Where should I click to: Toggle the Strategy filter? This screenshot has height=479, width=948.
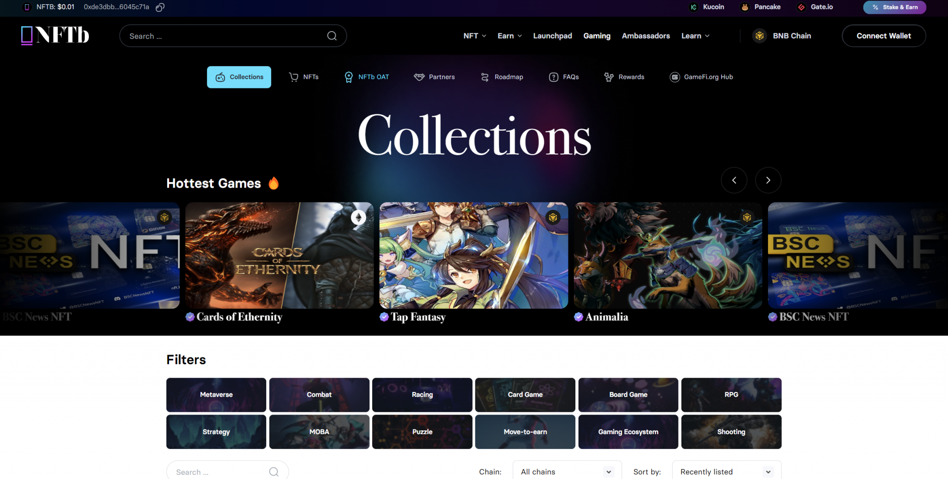[216, 432]
